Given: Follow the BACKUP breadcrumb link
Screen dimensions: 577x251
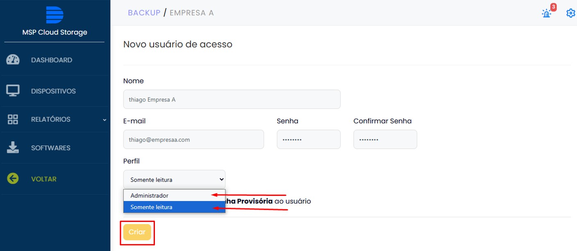Looking at the screenshot, I should (x=144, y=13).
